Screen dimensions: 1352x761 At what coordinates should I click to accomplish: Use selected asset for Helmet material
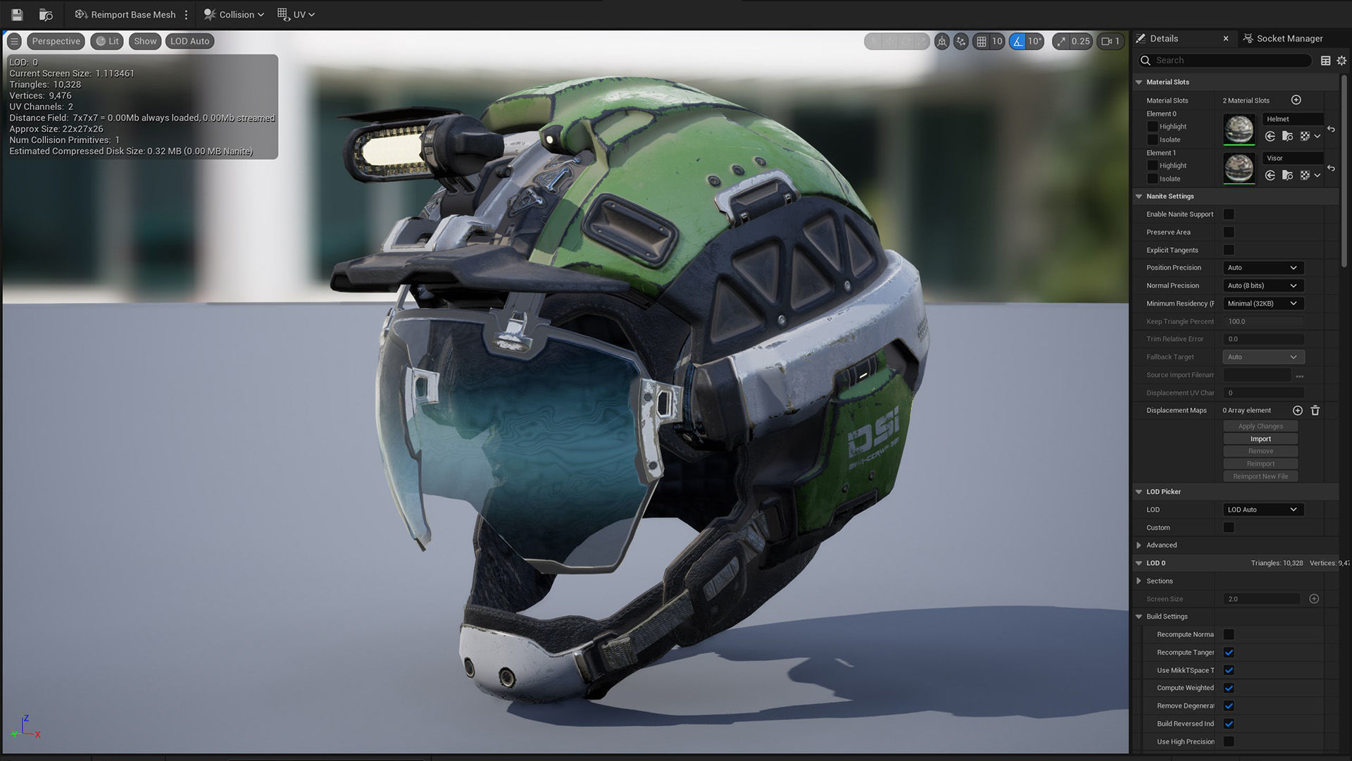[1270, 136]
